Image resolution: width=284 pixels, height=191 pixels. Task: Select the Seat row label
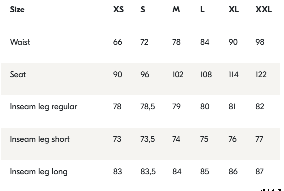(x=18, y=75)
